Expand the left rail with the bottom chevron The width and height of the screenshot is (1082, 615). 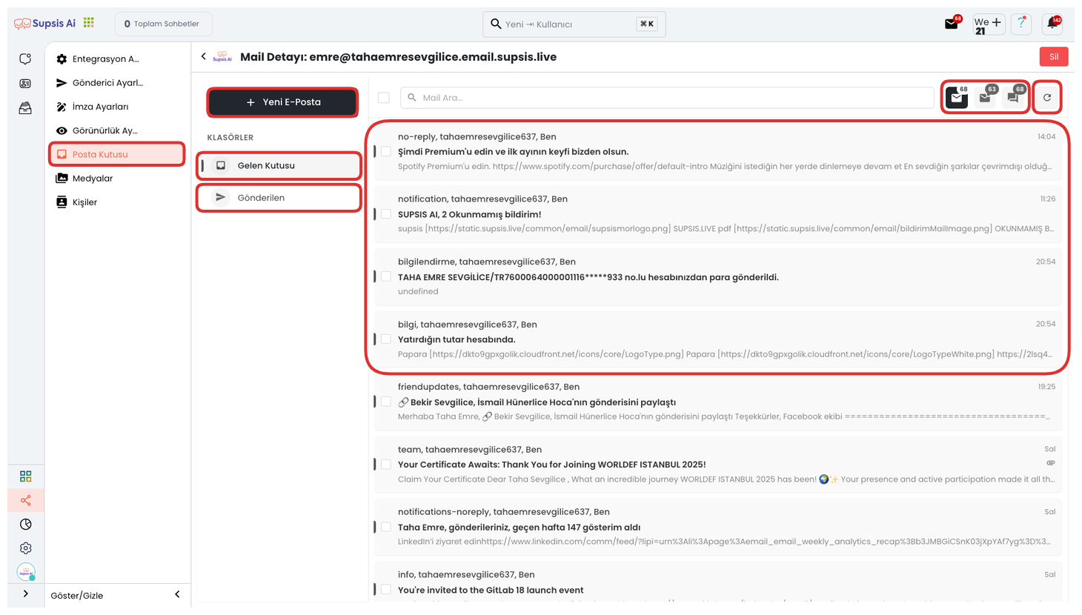[26, 594]
